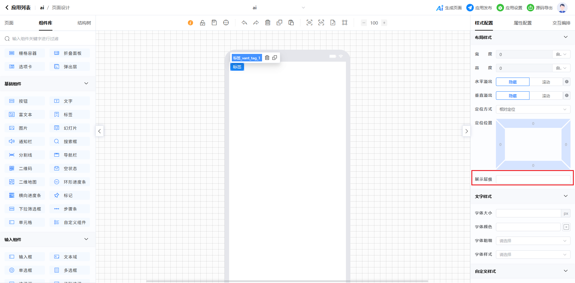The height and width of the screenshot is (283, 575).
Task: Click the orange info icon in toolbar
Action: tap(190, 23)
